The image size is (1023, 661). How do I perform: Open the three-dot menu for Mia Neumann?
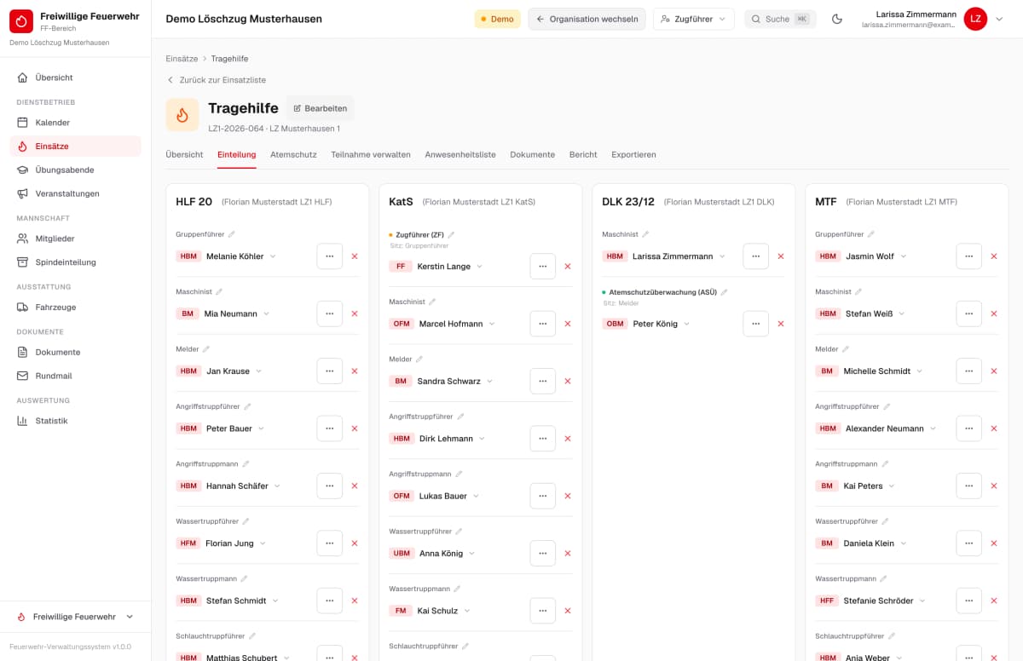tap(330, 313)
